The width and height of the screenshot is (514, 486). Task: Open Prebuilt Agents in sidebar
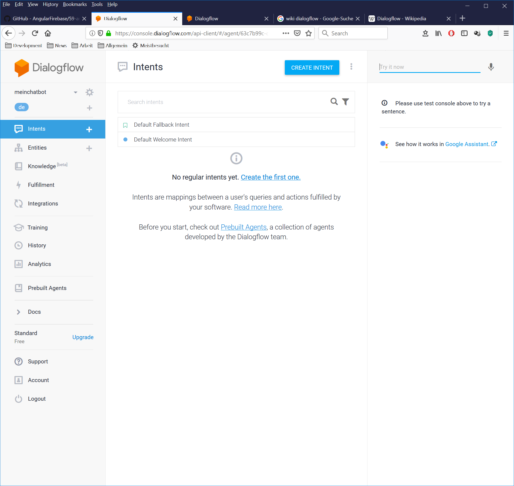[x=47, y=288]
